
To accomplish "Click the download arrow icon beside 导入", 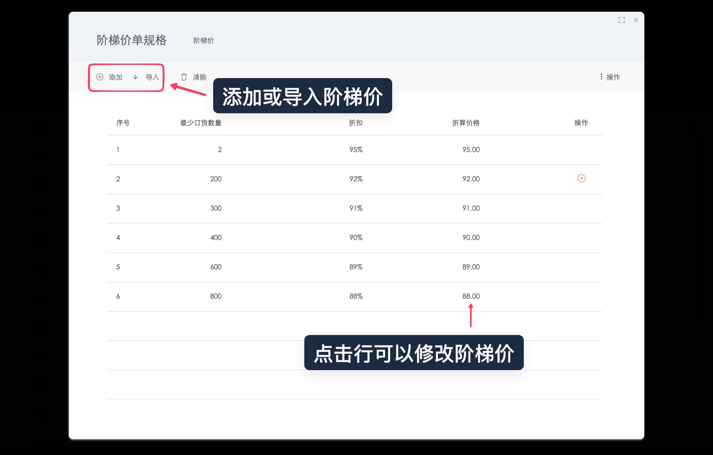I will [x=135, y=77].
